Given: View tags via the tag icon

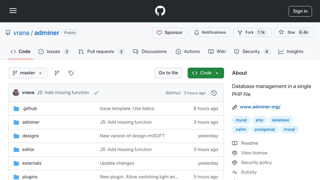Looking at the screenshot, I should [71, 73].
